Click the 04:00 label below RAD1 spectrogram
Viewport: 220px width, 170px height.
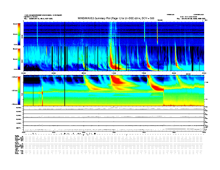click(54, 73)
